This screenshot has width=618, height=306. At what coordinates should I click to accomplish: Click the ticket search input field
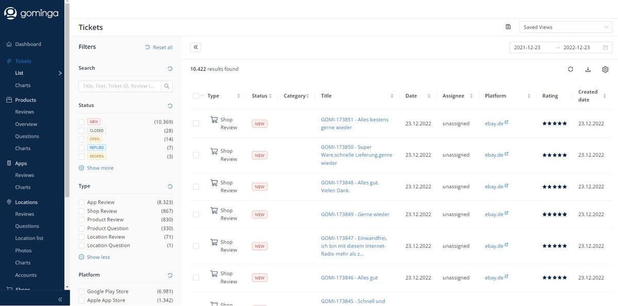pos(120,86)
